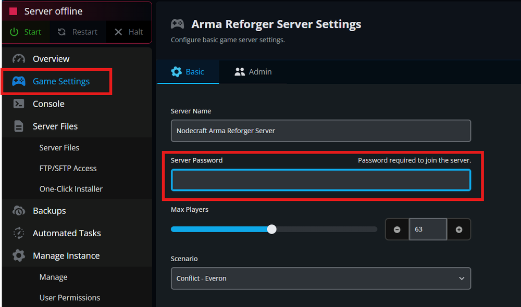The image size is (521, 307).
Task: Open the One-Click Installer
Action: tap(71, 189)
